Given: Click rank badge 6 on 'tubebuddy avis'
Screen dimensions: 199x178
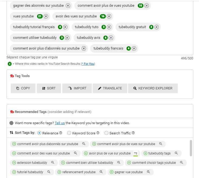Looking at the screenshot, I should pos(106,38).
